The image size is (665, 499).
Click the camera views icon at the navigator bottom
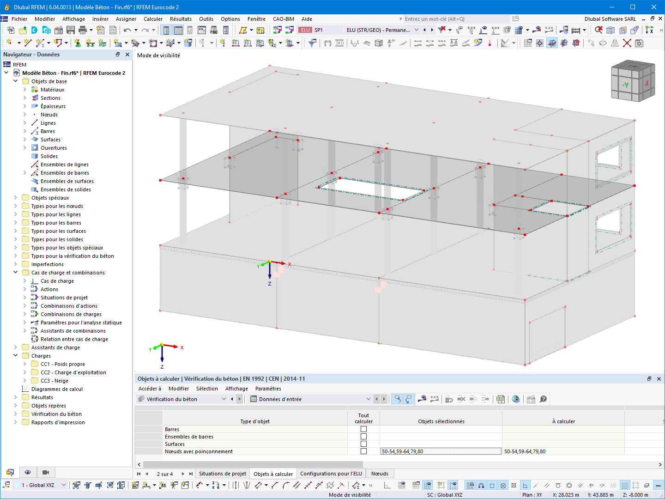(x=45, y=472)
